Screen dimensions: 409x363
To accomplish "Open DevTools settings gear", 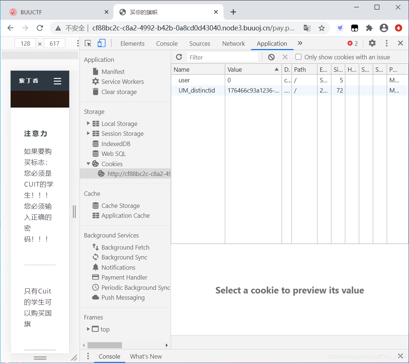I will pyautogui.click(x=372, y=43).
